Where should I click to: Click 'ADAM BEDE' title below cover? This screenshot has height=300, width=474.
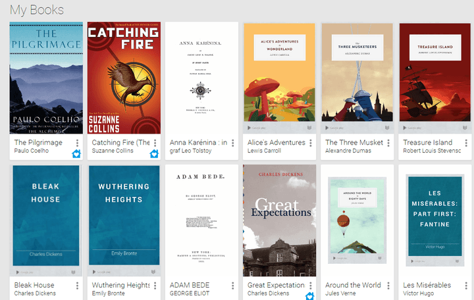[x=189, y=285]
